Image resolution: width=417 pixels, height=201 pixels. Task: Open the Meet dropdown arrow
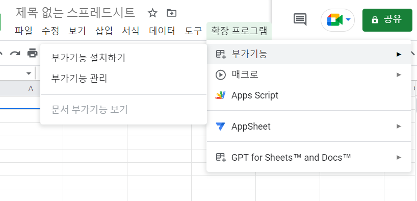(x=348, y=20)
